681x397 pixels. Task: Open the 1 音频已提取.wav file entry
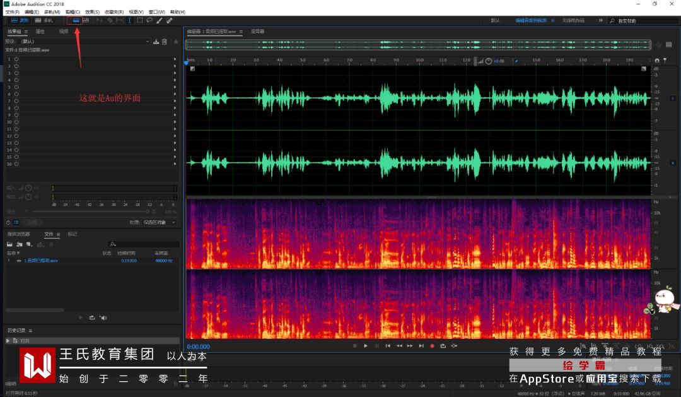point(41,260)
